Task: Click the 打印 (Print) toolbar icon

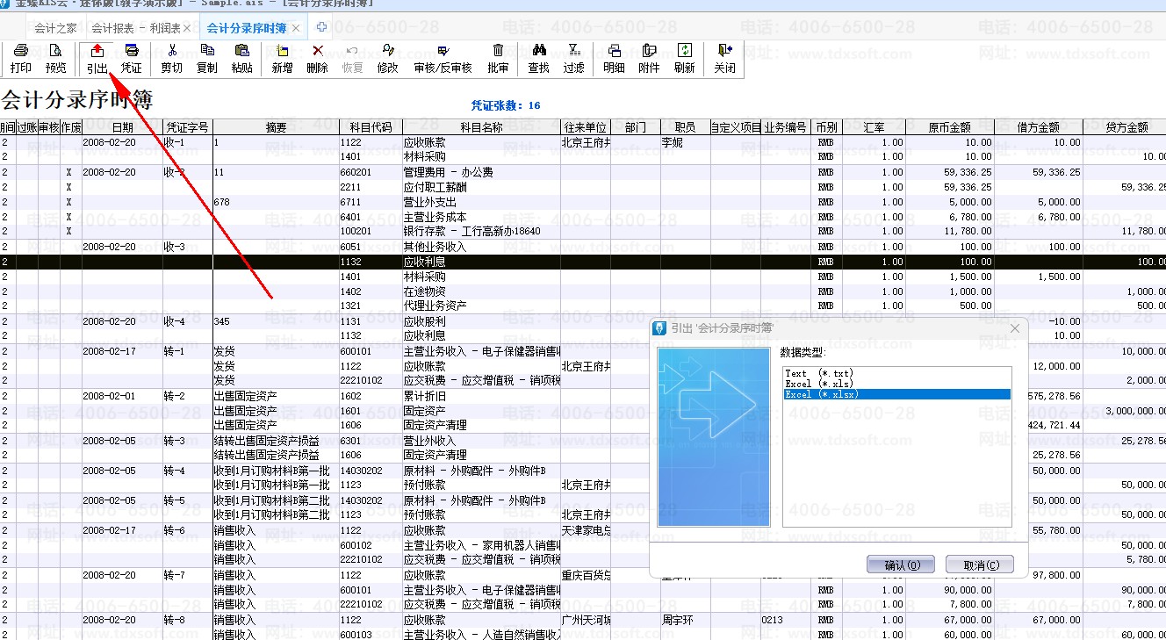Action: pyautogui.click(x=20, y=58)
